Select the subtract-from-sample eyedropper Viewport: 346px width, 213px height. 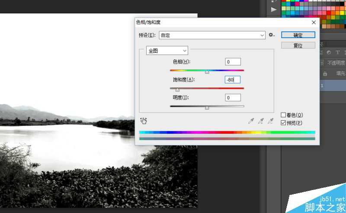[271, 122]
